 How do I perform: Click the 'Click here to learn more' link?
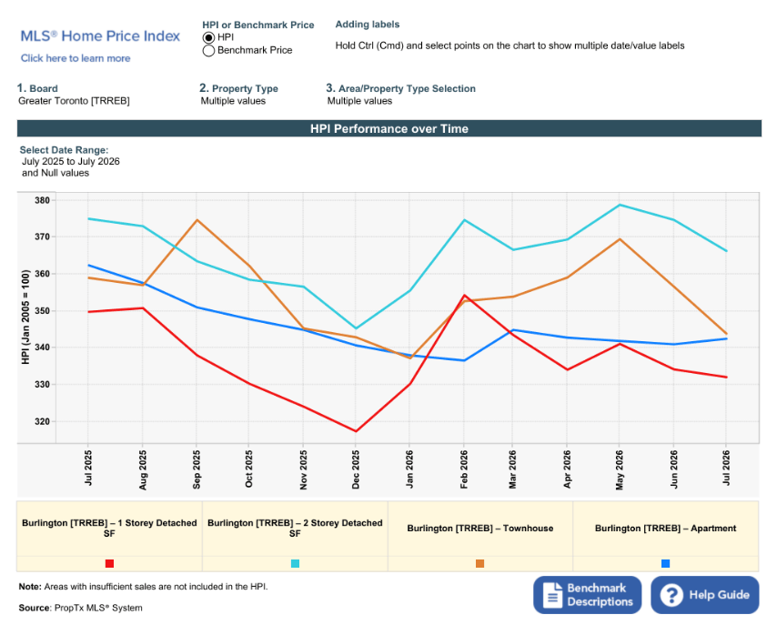point(76,58)
